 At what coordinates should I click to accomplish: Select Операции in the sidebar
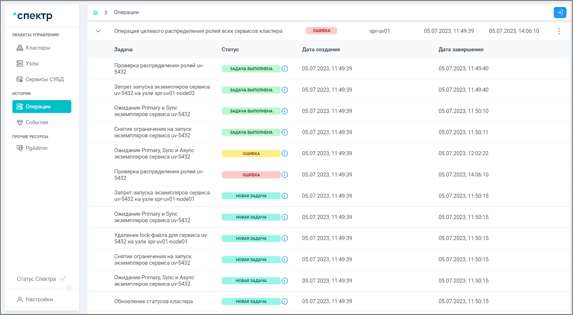coord(42,107)
